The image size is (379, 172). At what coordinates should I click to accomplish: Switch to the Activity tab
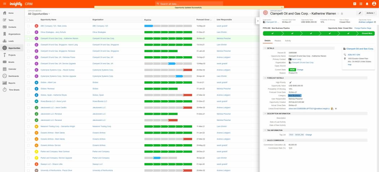(288, 41)
